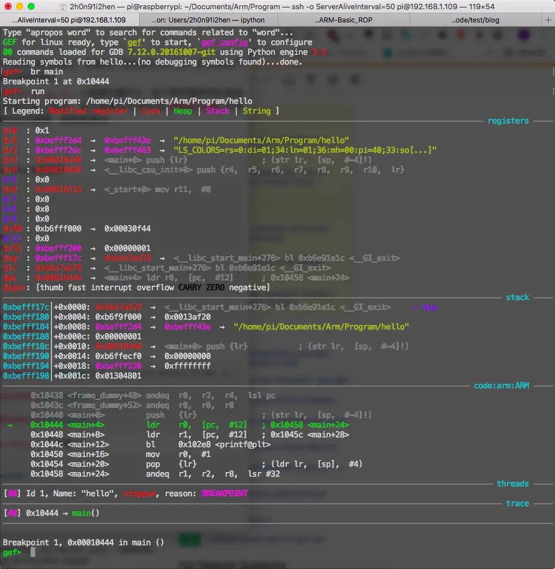Click the 'String' legend entry
The height and width of the screenshot is (569, 555).
pyautogui.click(x=257, y=111)
